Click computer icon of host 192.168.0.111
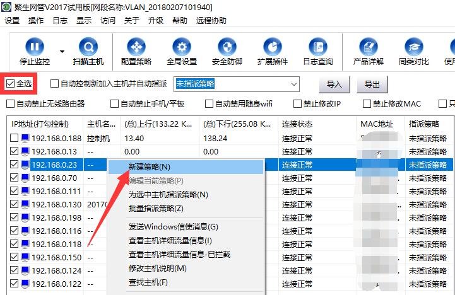Viewport: 455px width, 295px height. [x=25, y=191]
